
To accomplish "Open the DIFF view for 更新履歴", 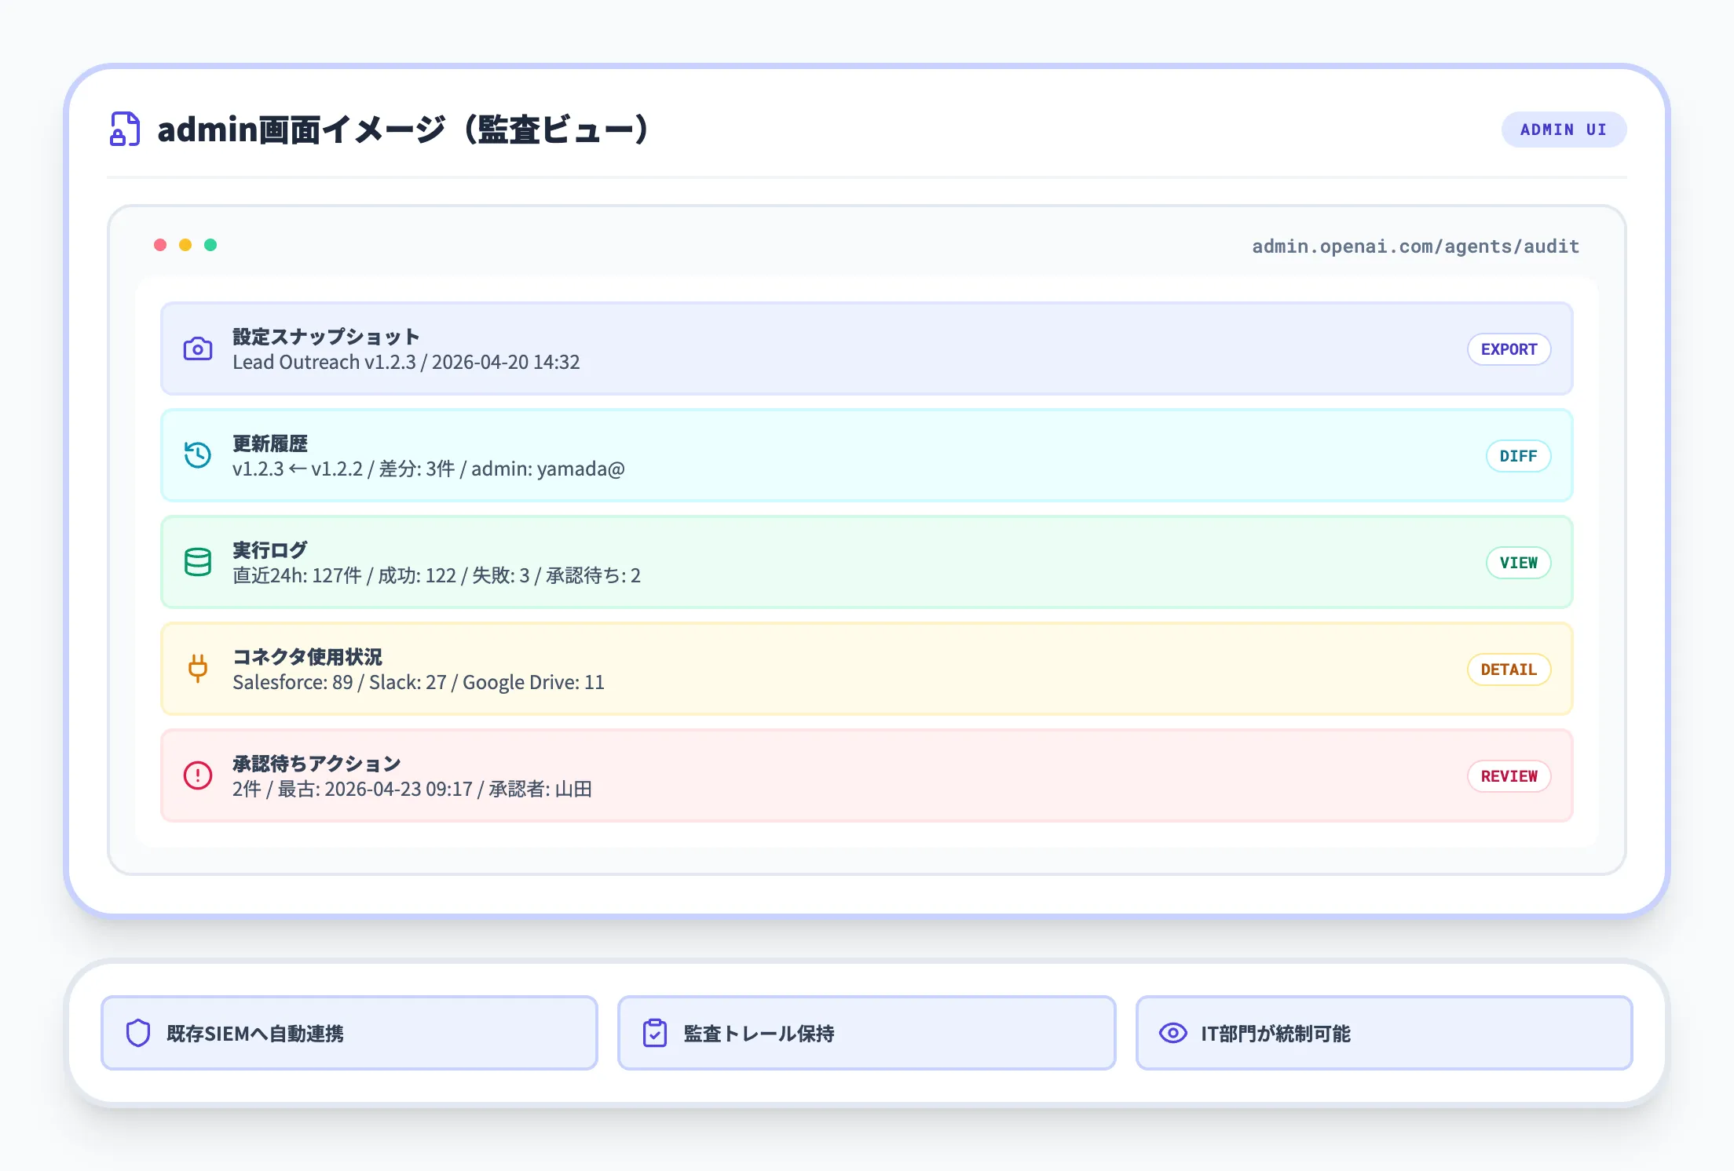I will coord(1518,455).
